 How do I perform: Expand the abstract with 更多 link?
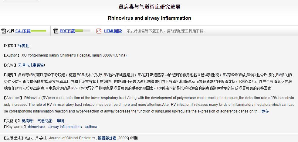point(265,111)
